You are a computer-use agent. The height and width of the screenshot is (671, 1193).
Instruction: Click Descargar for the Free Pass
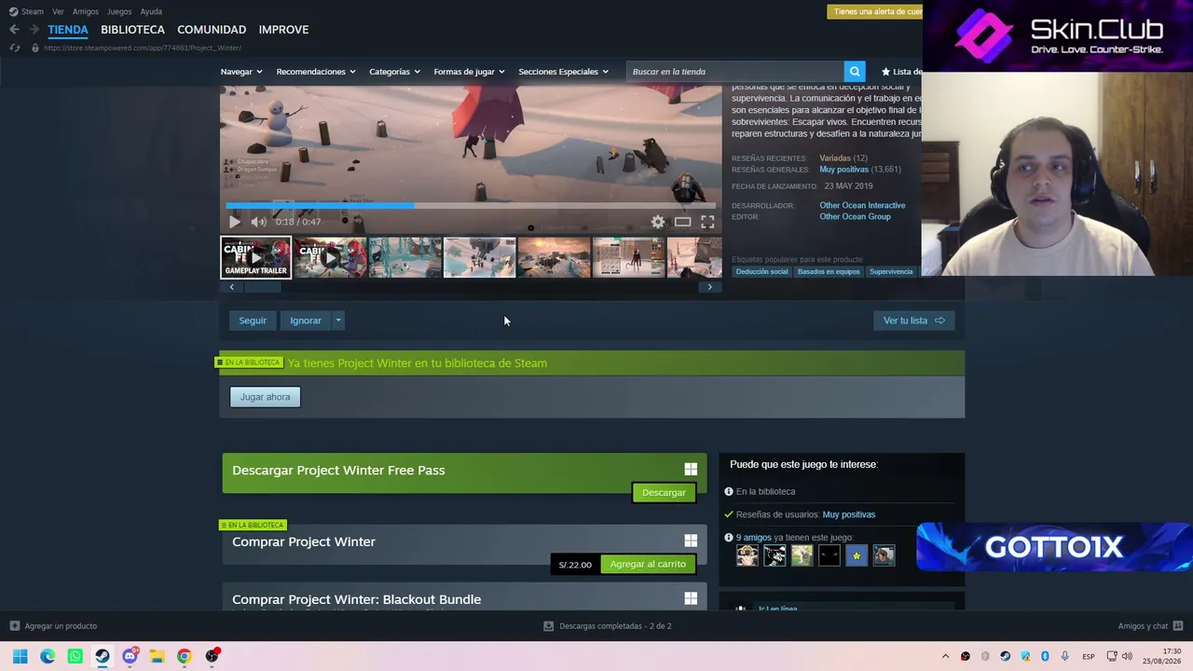tap(664, 493)
